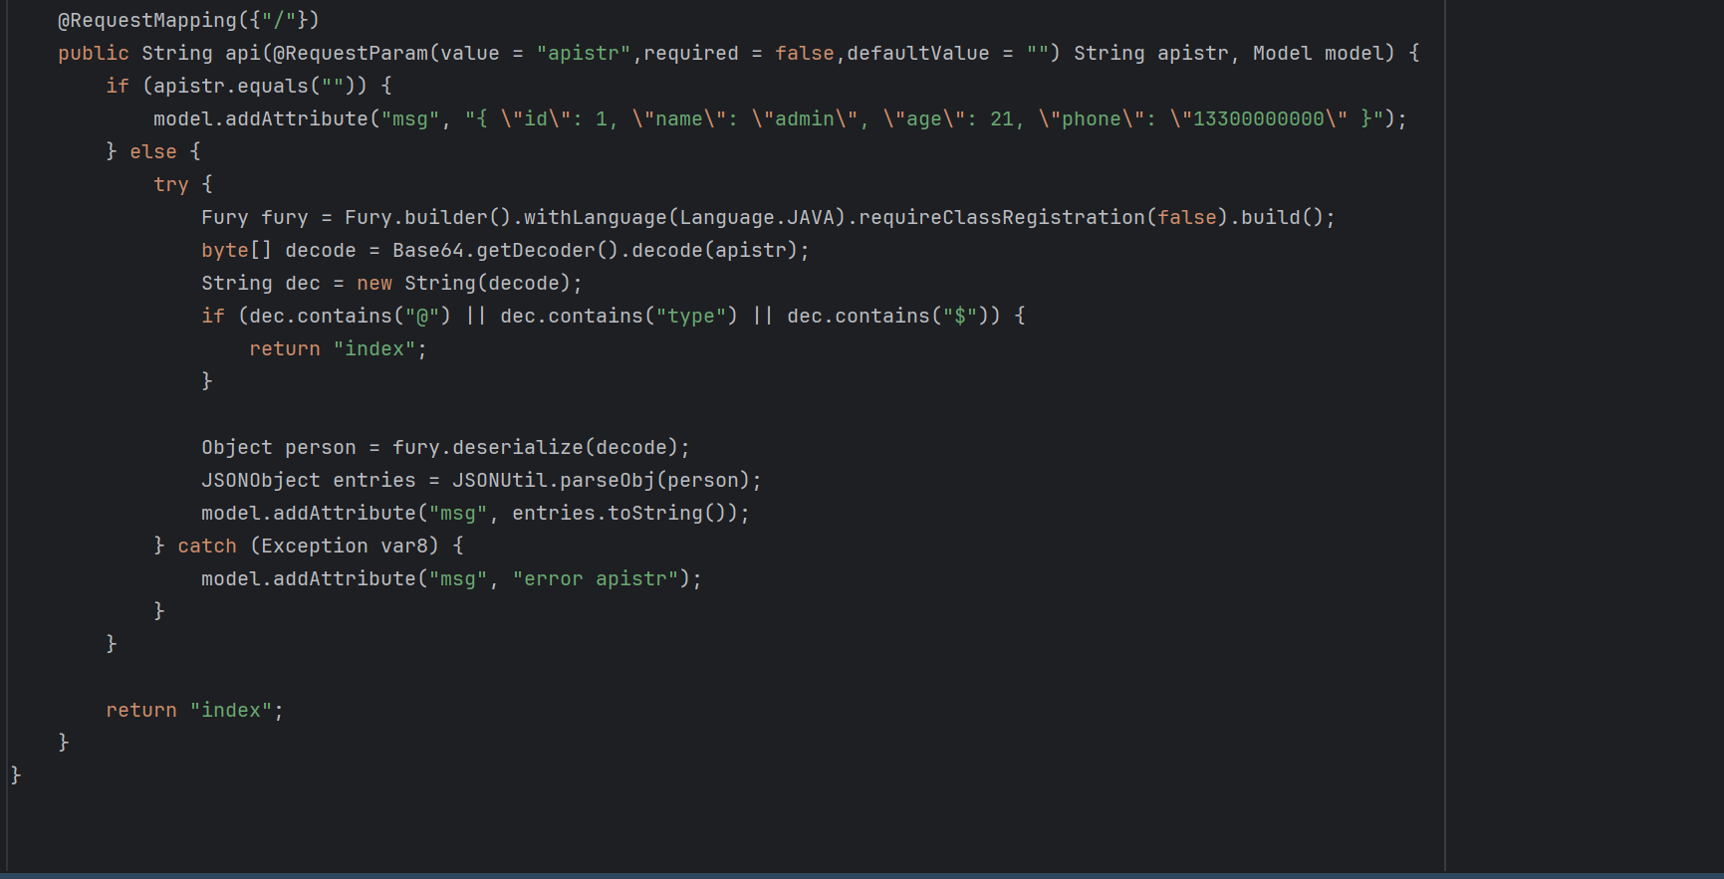
Task: Click Base64.getDecoder() call
Action: [506, 250]
